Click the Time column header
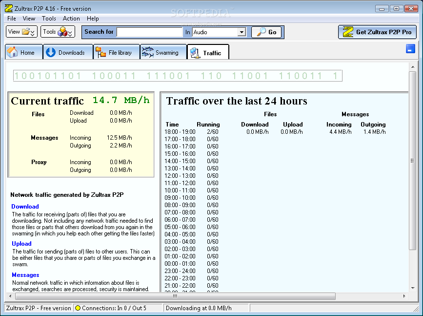Viewport: 423px width, 316px height. click(172, 125)
